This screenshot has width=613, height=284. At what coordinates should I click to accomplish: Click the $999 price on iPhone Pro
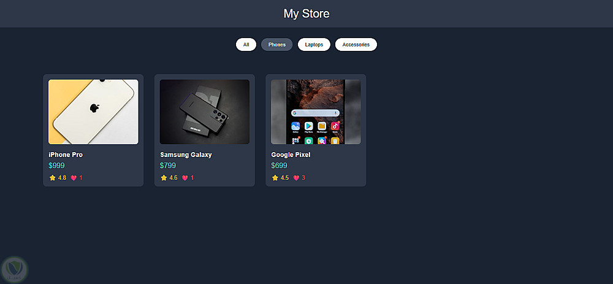[56, 166]
